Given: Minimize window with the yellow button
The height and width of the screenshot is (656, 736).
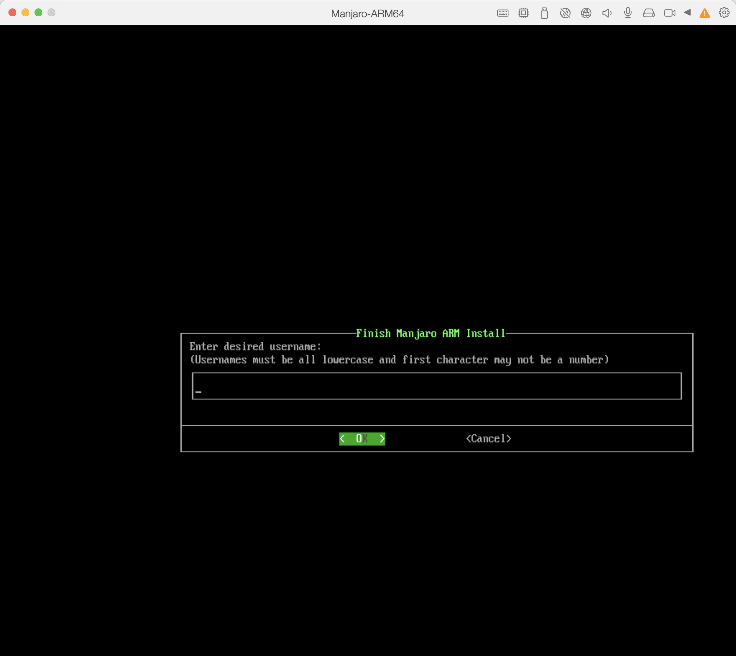Looking at the screenshot, I should click(25, 13).
